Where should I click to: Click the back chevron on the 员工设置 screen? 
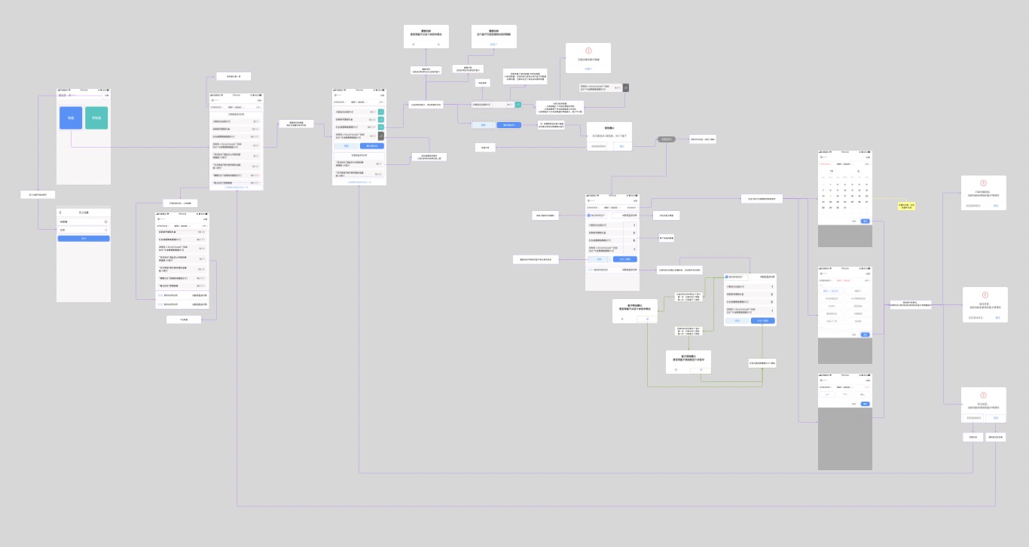[x=60, y=212]
